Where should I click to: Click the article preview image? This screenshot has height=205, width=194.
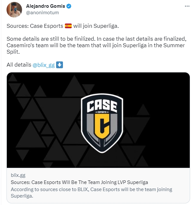coord(98,120)
